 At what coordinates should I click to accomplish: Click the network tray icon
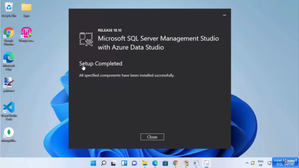pos(269,163)
